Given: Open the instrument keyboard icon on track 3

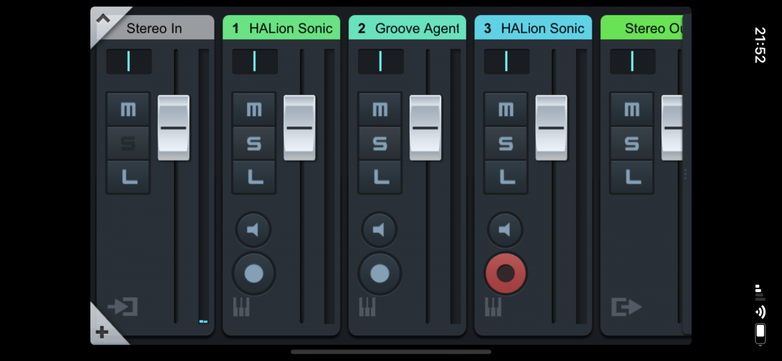Looking at the screenshot, I should click(493, 307).
